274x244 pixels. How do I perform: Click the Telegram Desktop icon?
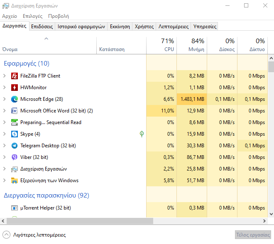(15, 146)
